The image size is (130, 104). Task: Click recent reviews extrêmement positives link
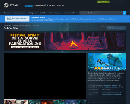coord(110,85)
